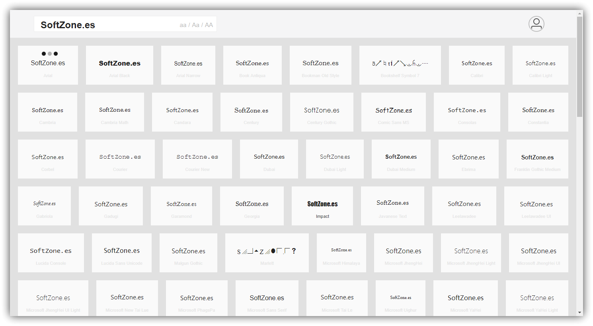Open the Microsoft PhagsPa font card
Viewport: 593px width, 326px height.
click(197, 298)
